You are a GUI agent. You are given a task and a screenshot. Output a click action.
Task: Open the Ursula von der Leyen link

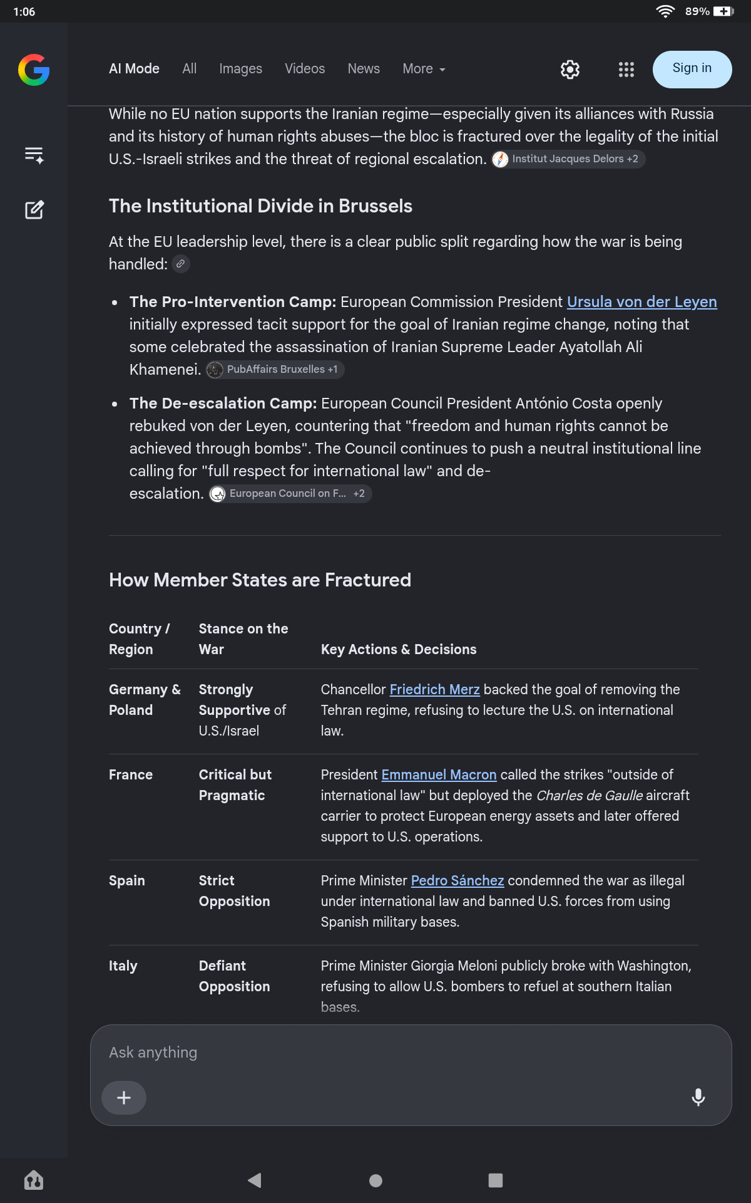click(x=642, y=302)
